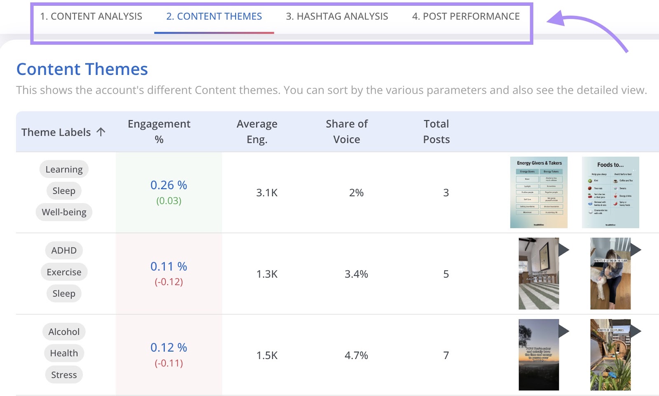Open the 'Foods to...' sleep infographic thumbnail
The width and height of the screenshot is (659, 396).
[610, 192]
